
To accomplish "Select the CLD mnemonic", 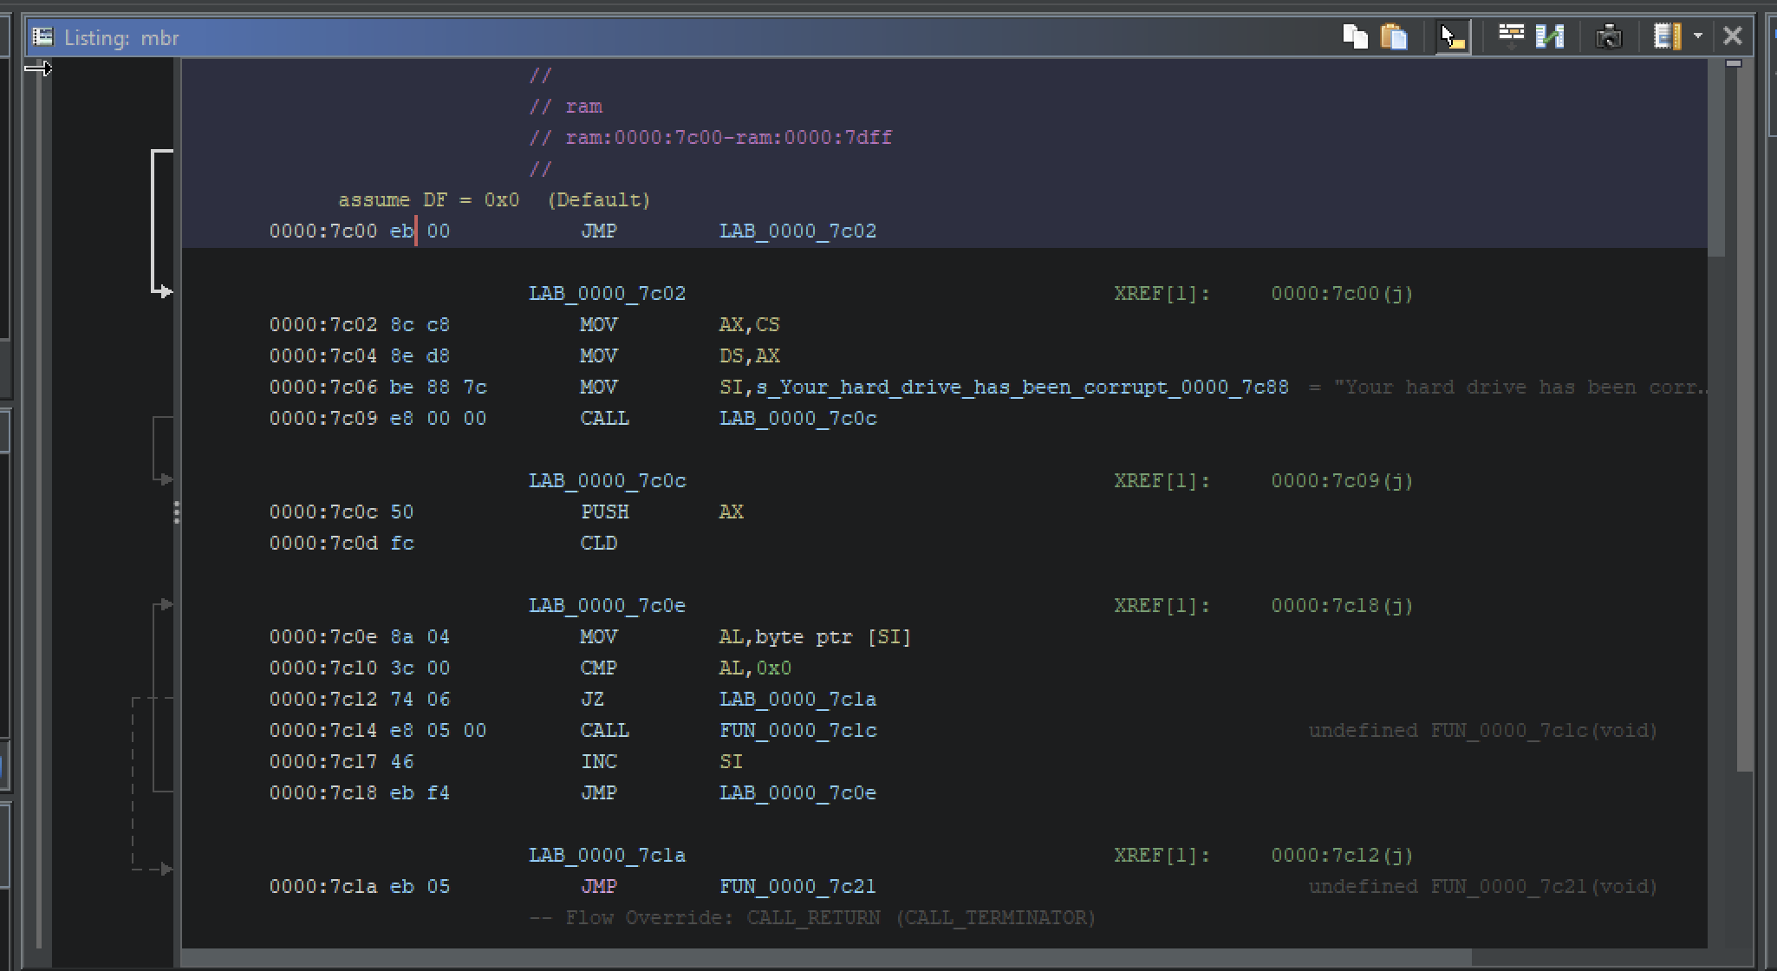I will [598, 543].
